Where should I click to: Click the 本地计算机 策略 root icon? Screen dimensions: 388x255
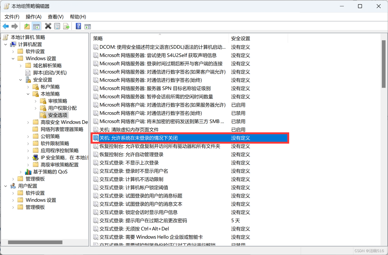click(x=6, y=37)
